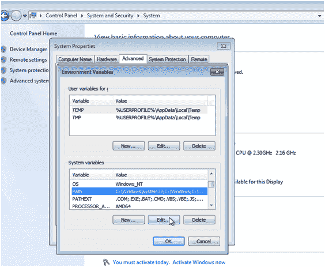Click the Remote settings shield icon
The height and width of the screenshot is (267, 325).
3,60
